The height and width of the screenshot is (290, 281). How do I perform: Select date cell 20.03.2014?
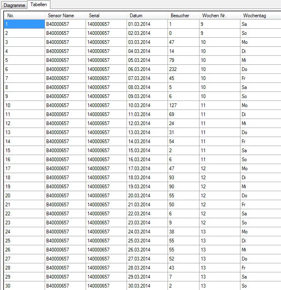147,196
